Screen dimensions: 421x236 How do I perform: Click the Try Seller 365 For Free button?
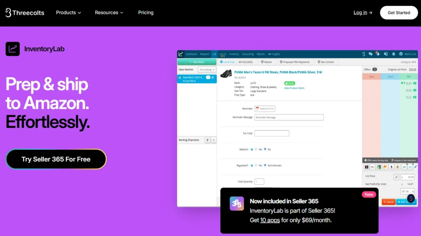pos(56,159)
